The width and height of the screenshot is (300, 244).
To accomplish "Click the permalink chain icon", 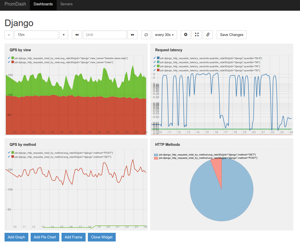I will pos(208,35).
